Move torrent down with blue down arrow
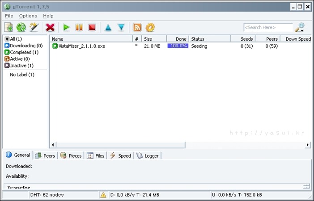Viewport: 314px width, 201px height. 121,27
